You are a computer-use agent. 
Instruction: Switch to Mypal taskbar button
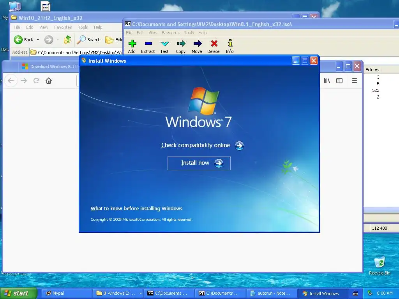66,294
